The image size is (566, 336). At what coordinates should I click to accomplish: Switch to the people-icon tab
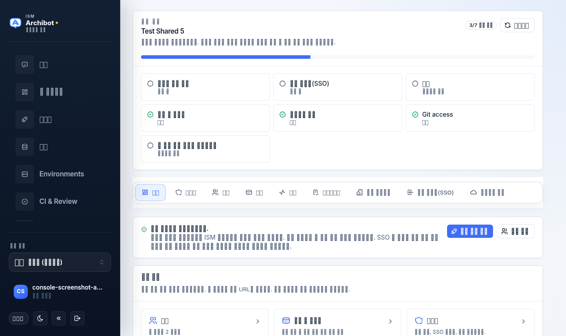pyautogui.click(x=221, y=192)
